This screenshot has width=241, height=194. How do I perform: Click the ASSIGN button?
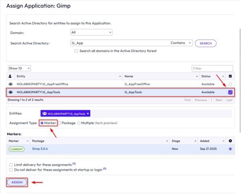tap(17, 182)
